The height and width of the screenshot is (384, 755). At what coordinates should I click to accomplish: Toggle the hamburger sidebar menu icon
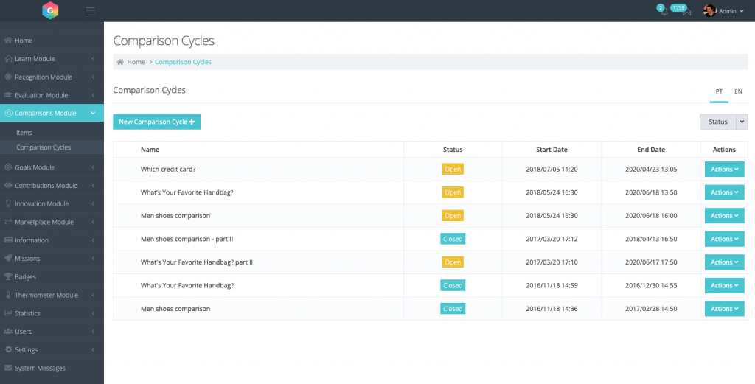[x=91, y=10]
